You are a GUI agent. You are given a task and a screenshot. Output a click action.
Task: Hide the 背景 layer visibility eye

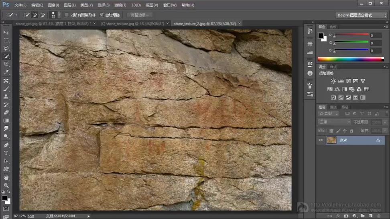click(321, 140)
